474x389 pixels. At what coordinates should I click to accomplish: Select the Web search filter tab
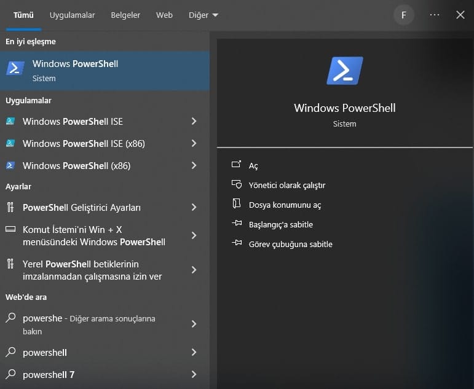(x=164, y=15)
